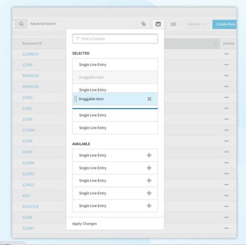Open row actions ellipsis for document 123434

[226, 130]
